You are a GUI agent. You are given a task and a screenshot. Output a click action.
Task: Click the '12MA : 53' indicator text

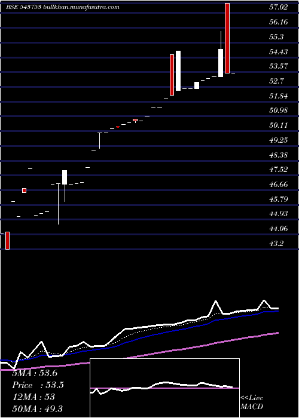pos(33,397)
